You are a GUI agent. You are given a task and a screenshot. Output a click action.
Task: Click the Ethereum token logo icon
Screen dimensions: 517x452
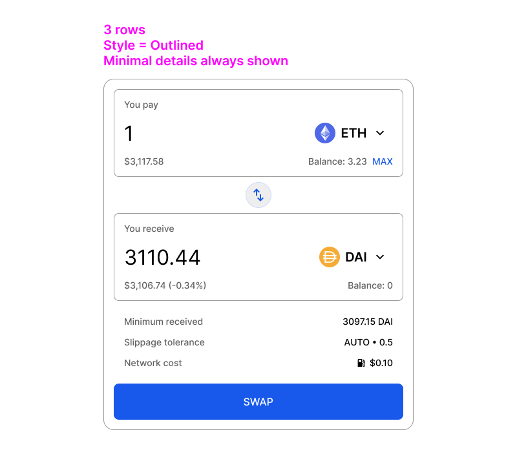(325, 133)
